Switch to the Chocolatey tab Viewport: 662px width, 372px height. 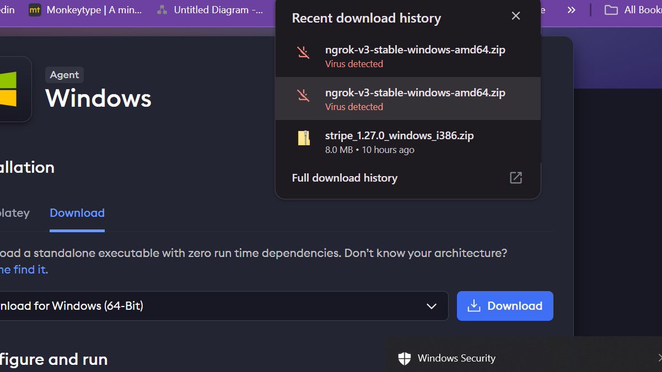click(14, 213)
